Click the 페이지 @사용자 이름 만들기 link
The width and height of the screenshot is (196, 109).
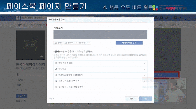[x=30, y=68]
